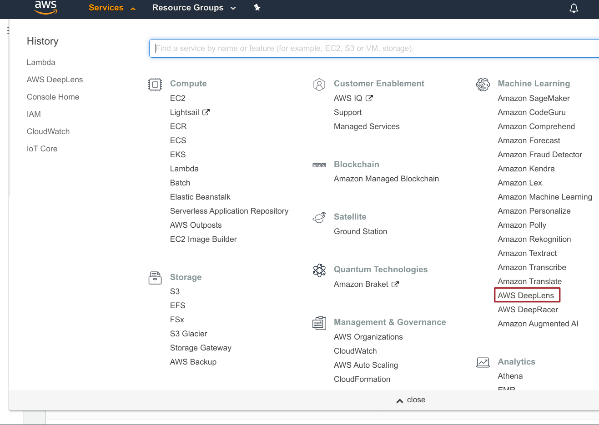
Task: Open the notifications bell icon
Action: (x=574, y=8)
